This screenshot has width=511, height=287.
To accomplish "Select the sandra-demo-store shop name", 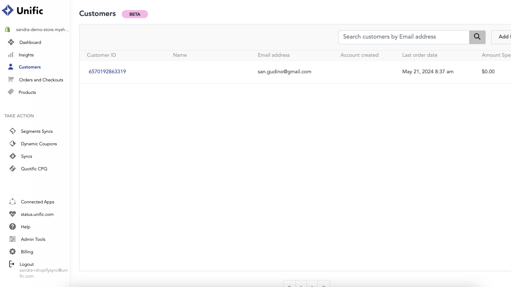I will pyautogui.click(x=42, y=30).
